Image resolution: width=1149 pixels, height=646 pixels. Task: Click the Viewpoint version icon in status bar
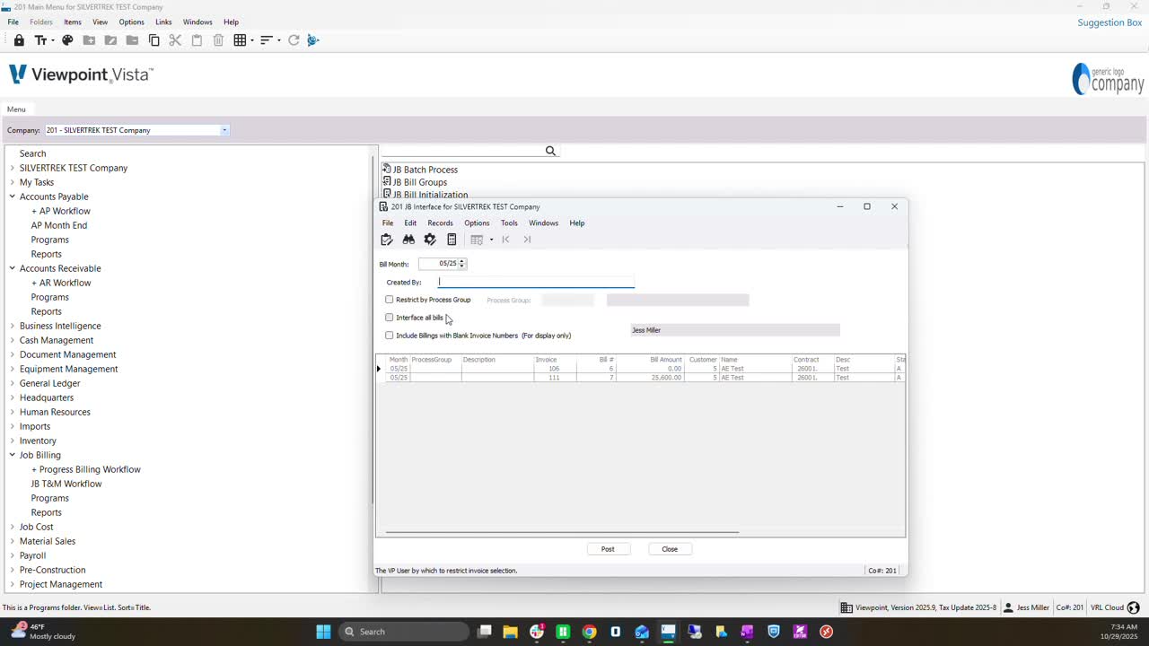[846, 607]
